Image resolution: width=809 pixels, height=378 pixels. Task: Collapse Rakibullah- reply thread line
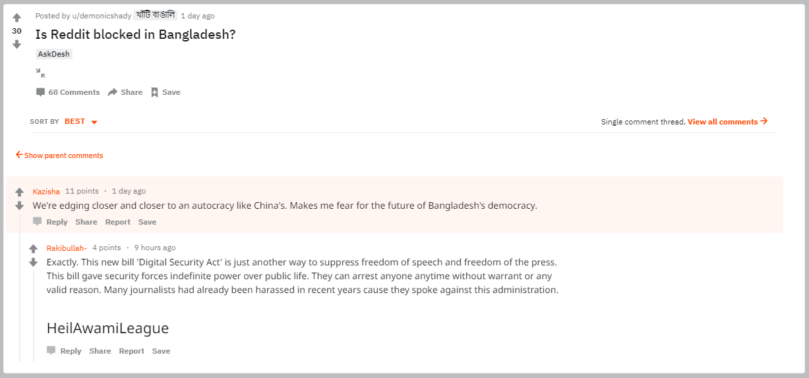pyautogui.click(x=33, y=315)
